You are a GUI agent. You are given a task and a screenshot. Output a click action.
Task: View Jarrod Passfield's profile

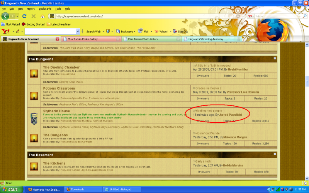pyautogui.click(x=230, y=115)
